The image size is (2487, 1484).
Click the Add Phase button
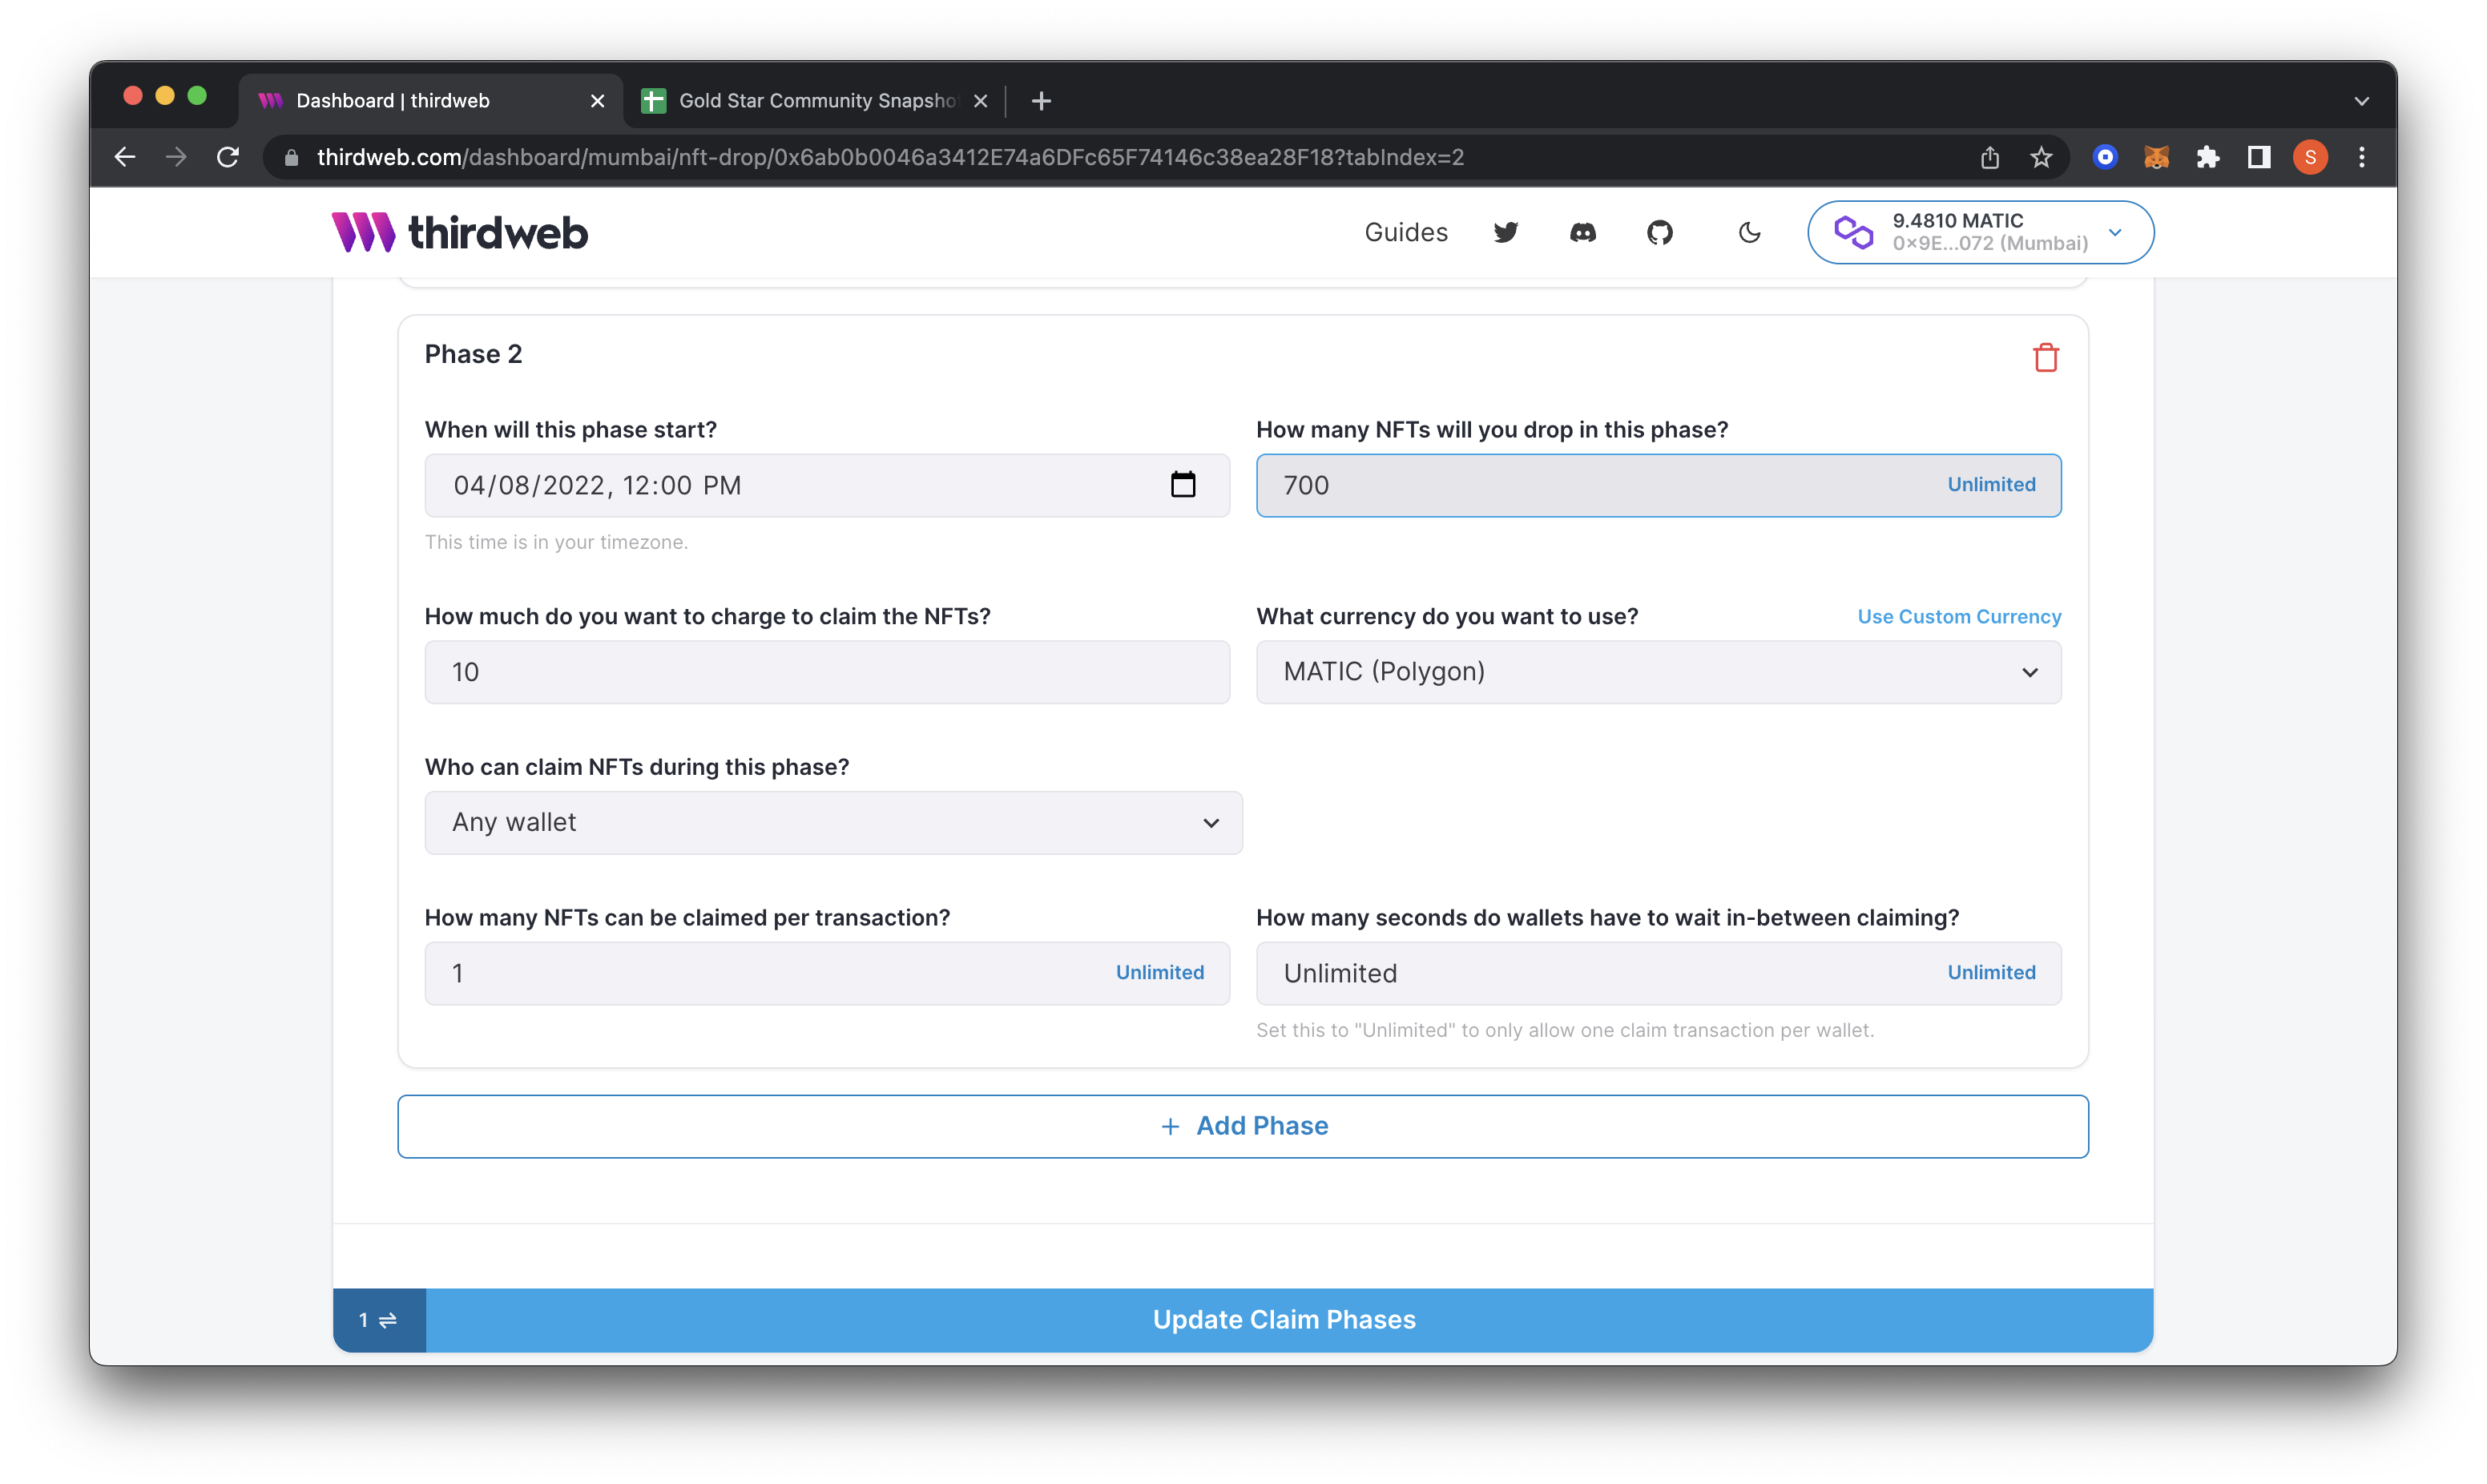pos(1242,1125)
